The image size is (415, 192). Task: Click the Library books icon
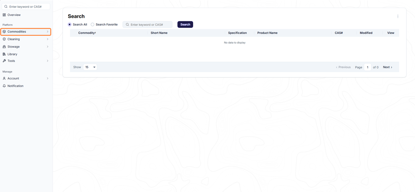point(4,54)
